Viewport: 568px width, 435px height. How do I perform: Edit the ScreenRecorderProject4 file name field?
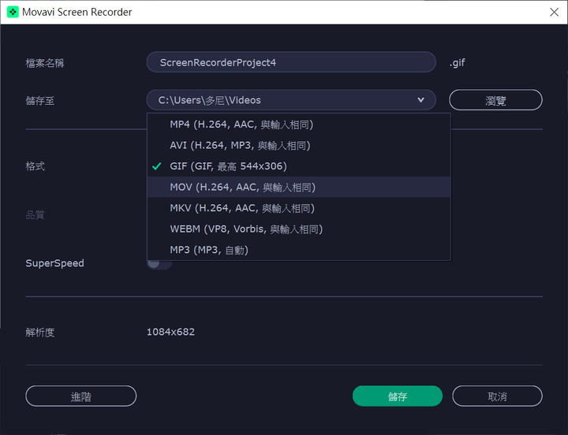tap(291, 62)
